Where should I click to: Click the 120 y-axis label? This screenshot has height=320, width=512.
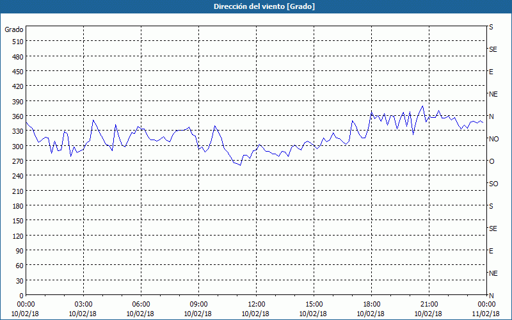(x=18, y=236)
